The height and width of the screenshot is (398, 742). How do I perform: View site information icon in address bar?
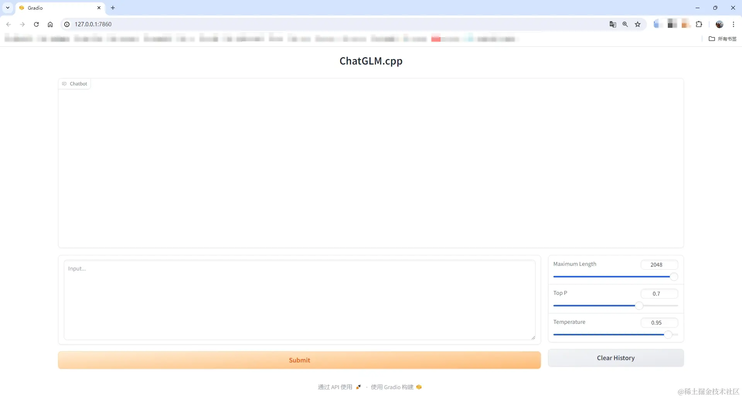(x=67, y=24)
